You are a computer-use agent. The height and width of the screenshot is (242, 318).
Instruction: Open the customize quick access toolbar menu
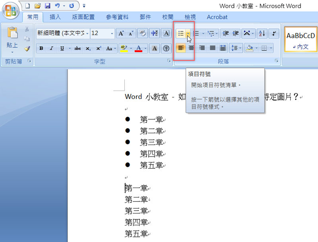(x=84, y=6)
